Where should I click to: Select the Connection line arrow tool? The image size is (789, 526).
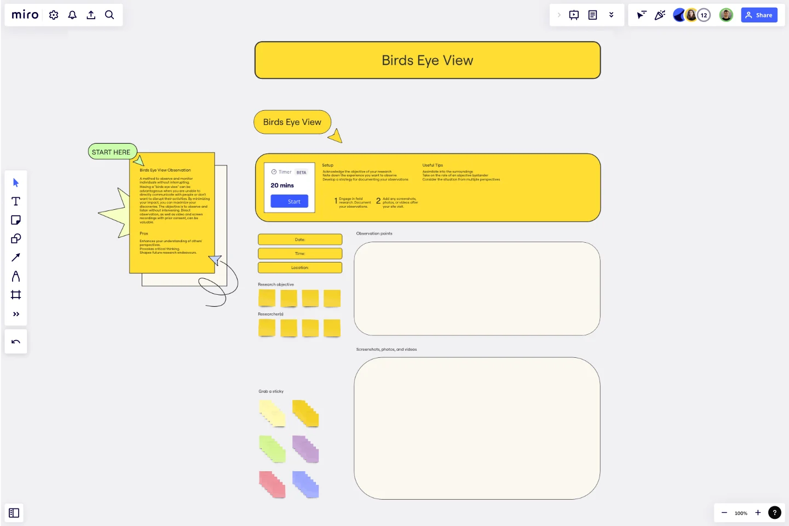(16, 257)
